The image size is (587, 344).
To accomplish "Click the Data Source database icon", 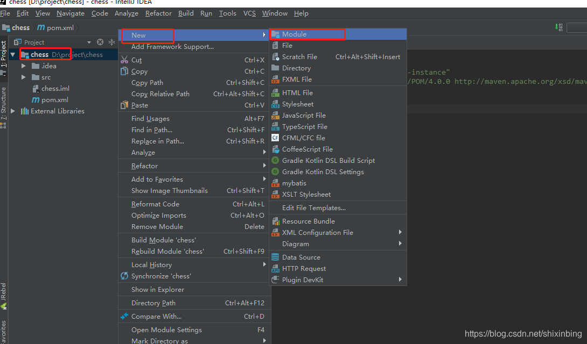I will coord(275,257).
